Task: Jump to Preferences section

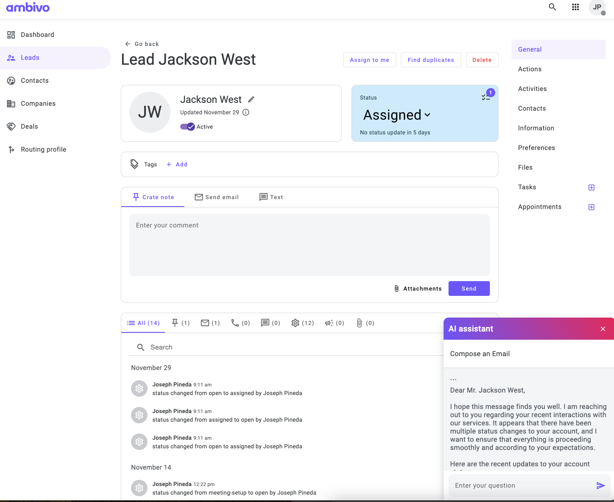Action: [x=559, y=148]
